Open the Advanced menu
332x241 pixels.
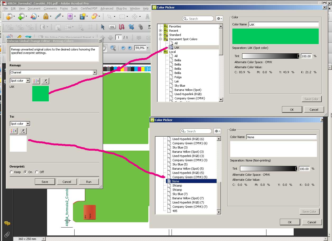coord(107,8)
